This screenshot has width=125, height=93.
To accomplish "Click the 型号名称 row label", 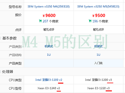I will click(x=15, y=7).
